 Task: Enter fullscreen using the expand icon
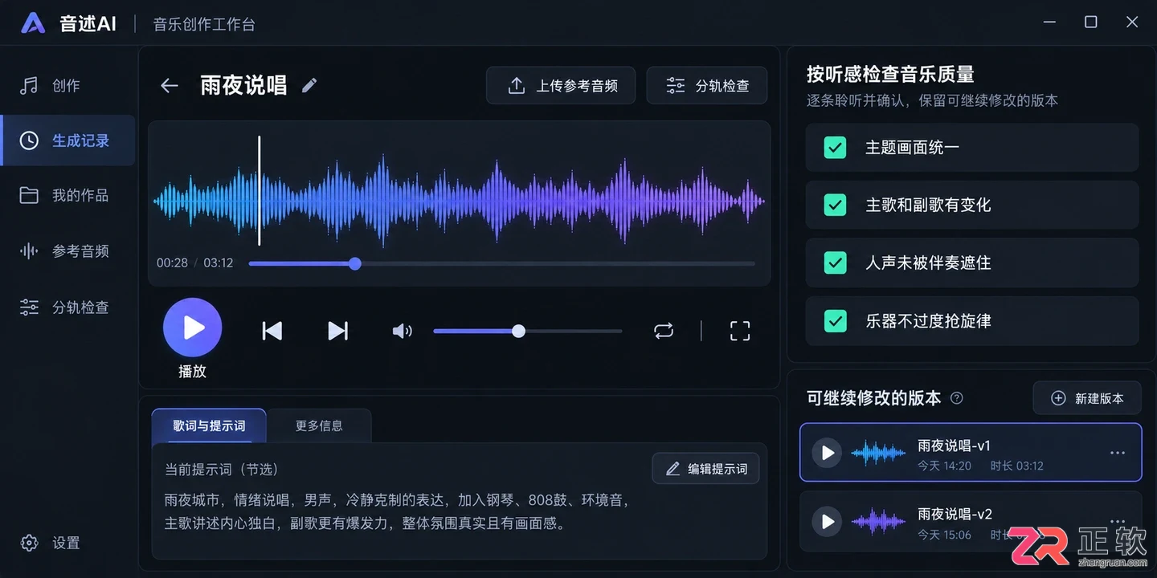740,331
